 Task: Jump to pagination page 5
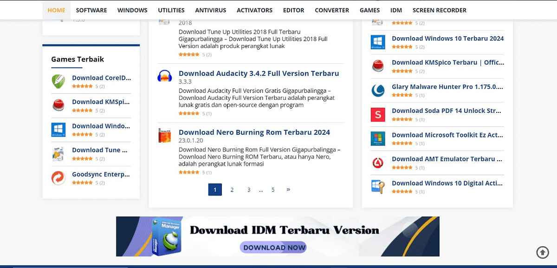(x=273, y=190)
